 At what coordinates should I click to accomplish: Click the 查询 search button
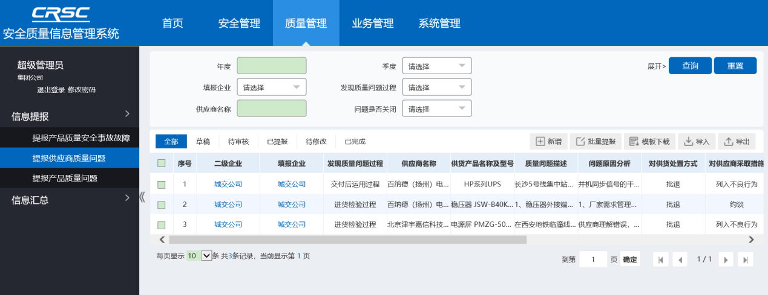pyautogui.click(x=690, y=66)
